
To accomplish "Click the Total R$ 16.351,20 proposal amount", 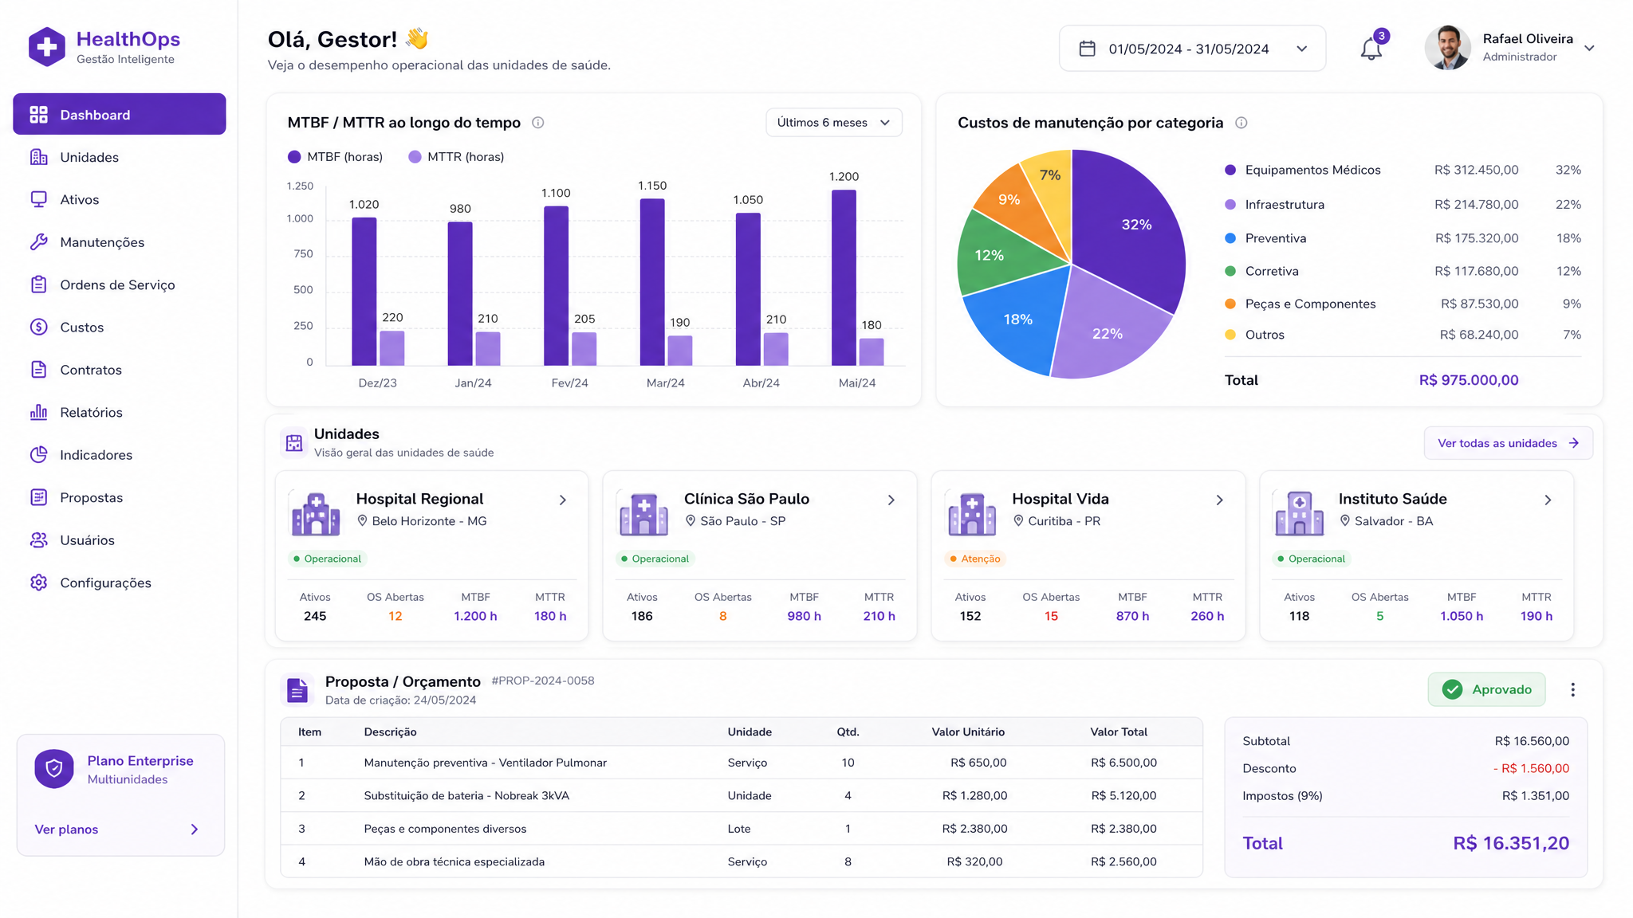I will click(x=1511, y=843).
